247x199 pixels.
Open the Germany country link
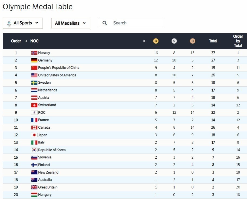(45, 60)
